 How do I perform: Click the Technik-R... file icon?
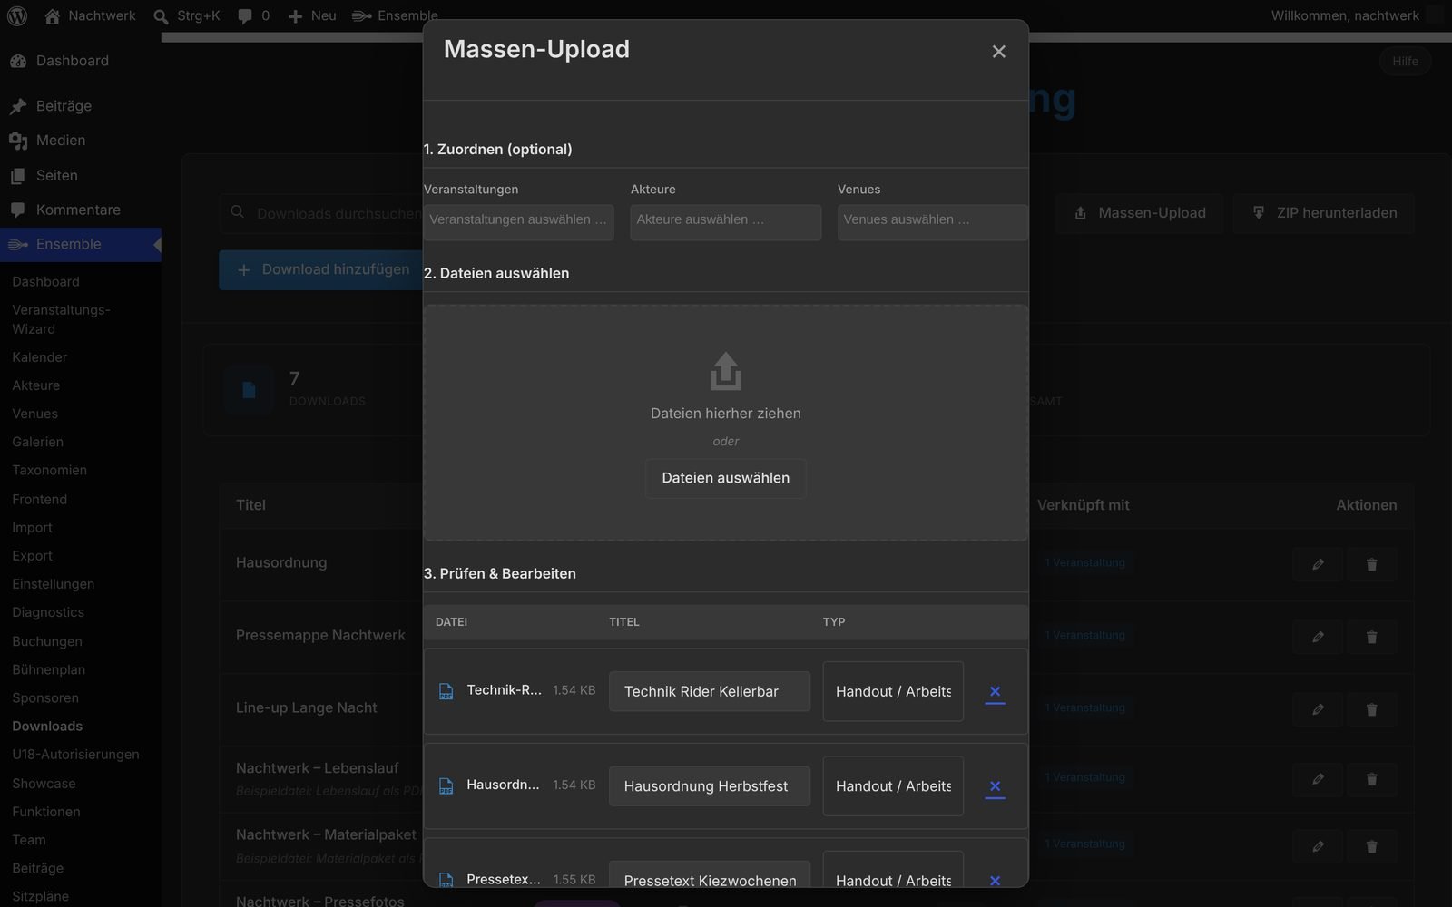446,691
